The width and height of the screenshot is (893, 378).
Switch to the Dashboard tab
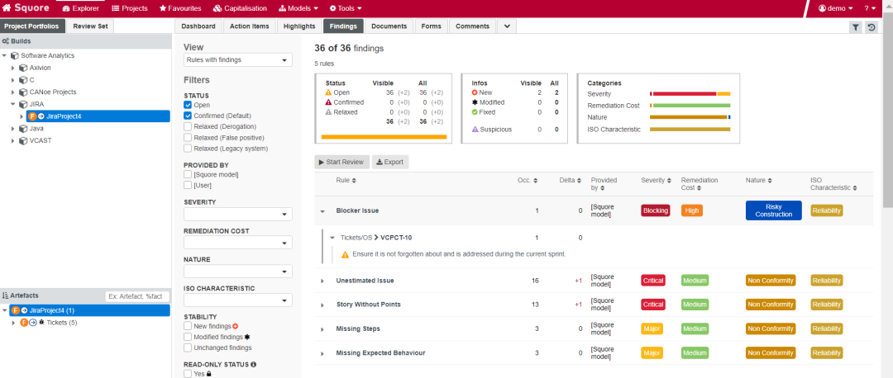pos(198,26)
